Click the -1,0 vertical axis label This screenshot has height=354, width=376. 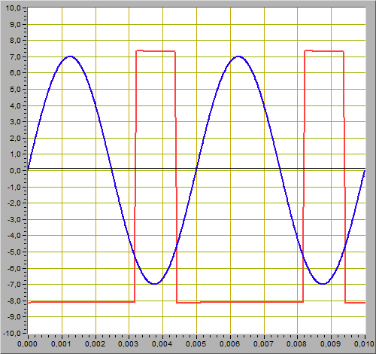point(14,187)
